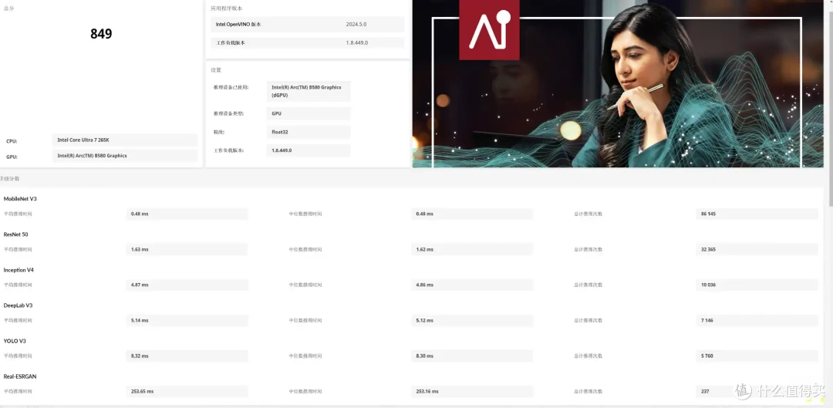Select the 'DeepLab V3' heading

[x=18, y=305]
